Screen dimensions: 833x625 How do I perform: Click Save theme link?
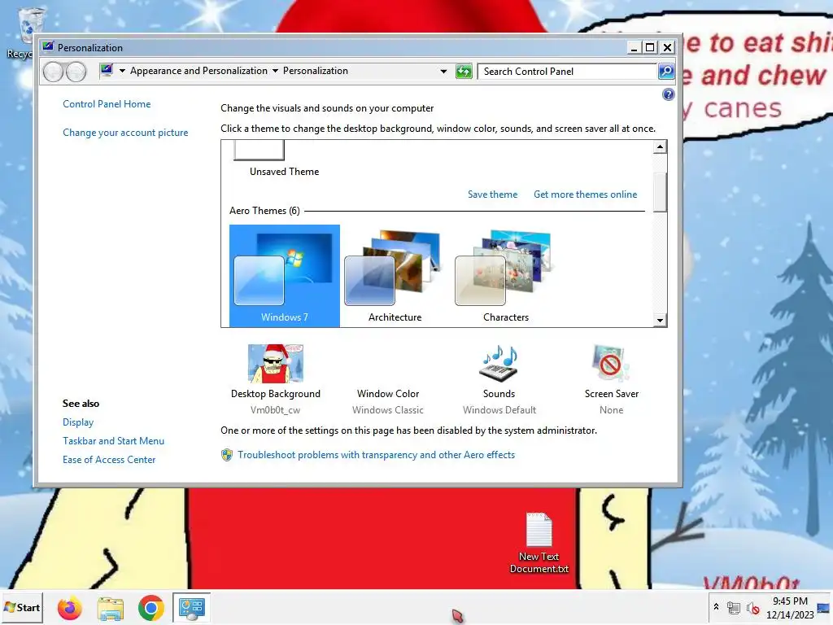492,194
